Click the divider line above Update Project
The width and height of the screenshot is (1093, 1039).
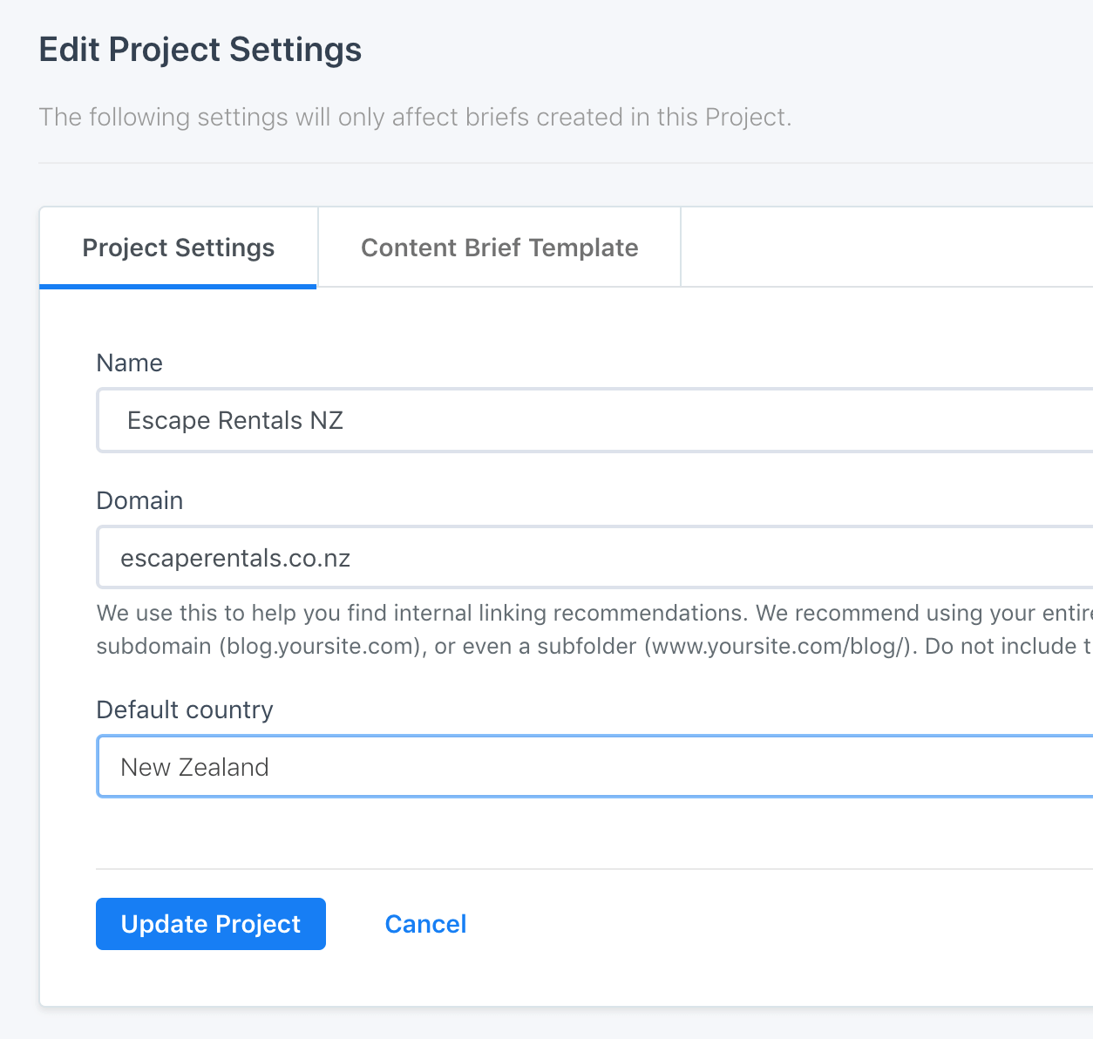[593, 869]
